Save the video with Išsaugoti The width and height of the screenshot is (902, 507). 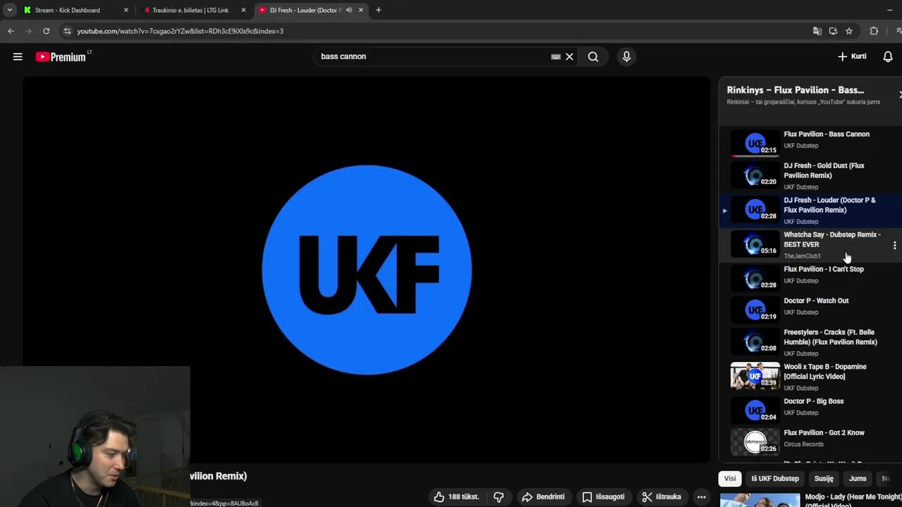pyautogui.click(x=603, y=496)
